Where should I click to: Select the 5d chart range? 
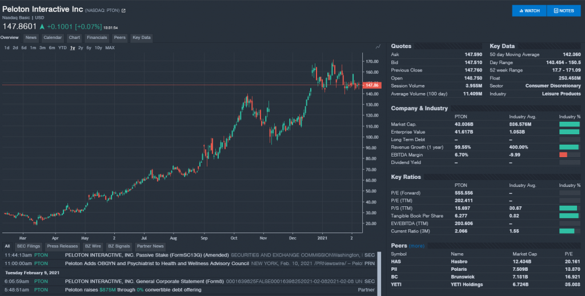click(x=24, y=48)
